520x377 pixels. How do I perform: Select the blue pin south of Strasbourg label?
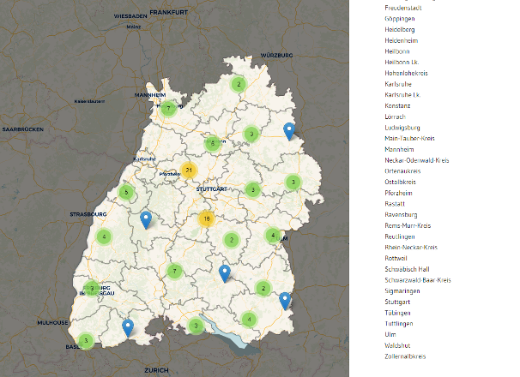coord(146,220)
